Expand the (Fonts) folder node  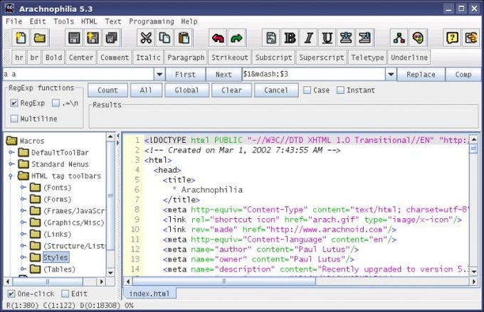coord(23,187)
